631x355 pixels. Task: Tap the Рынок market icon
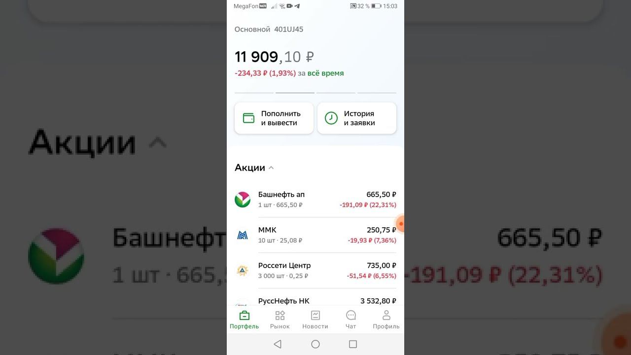280,316
